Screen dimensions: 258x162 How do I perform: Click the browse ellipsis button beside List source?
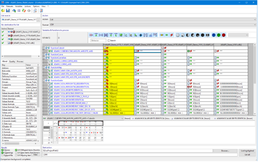[38, 20]
